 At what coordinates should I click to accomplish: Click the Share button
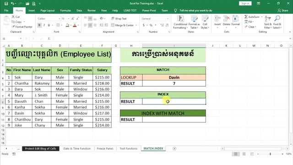point(283,11)
